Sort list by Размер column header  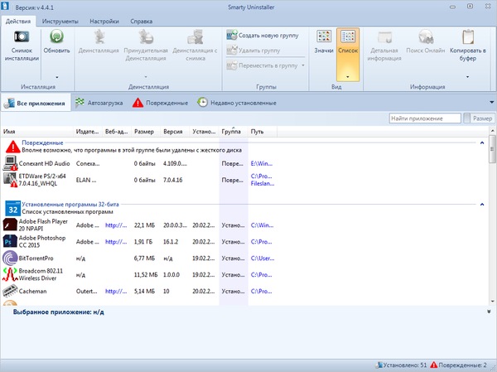[x=143, y=132]
